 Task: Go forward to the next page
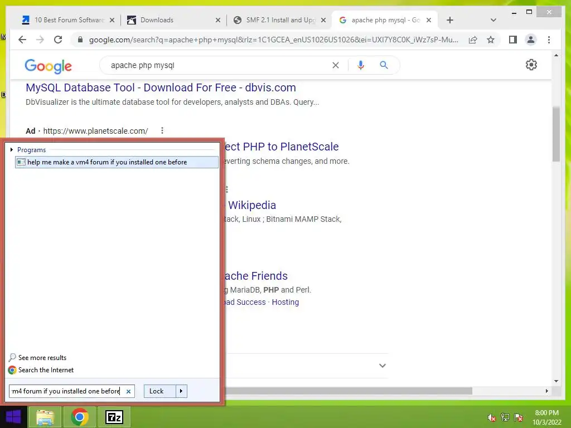coord(40,40)
